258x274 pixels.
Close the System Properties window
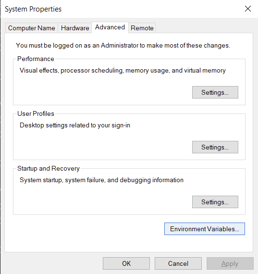tap(248, 9)
